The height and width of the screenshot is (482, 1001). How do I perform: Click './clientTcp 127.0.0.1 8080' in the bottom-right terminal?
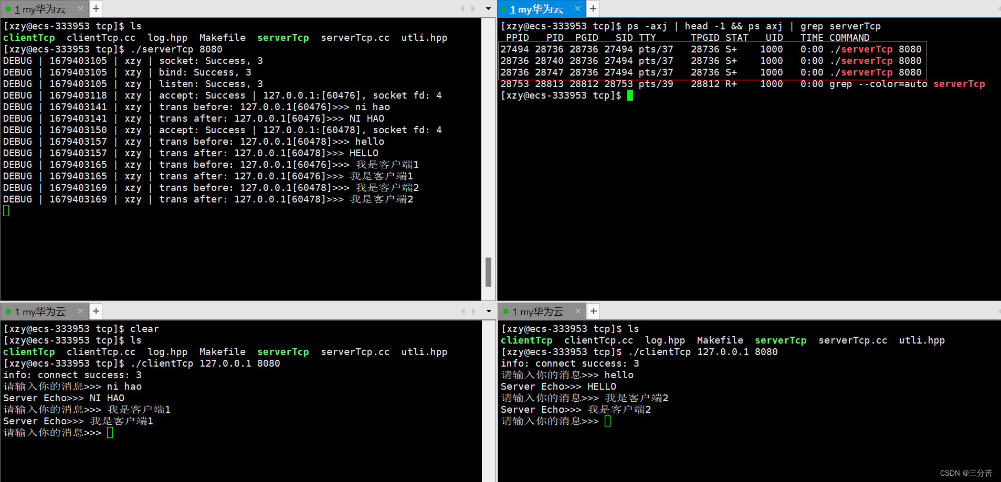coord(703,352)
